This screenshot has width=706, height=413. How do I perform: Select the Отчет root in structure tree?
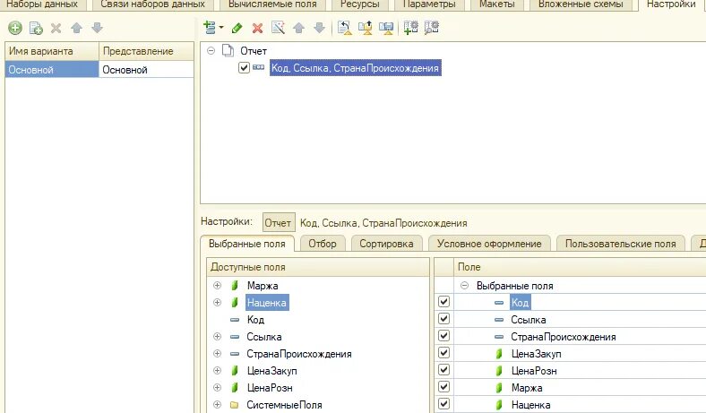(254, 51)
